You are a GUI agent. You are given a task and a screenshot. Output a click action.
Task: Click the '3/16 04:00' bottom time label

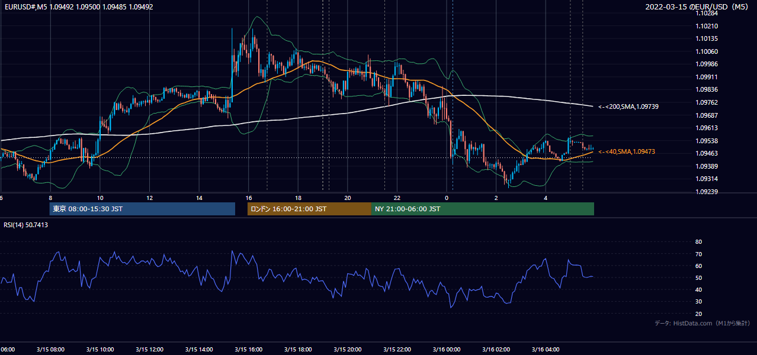(x=546, y=350)
